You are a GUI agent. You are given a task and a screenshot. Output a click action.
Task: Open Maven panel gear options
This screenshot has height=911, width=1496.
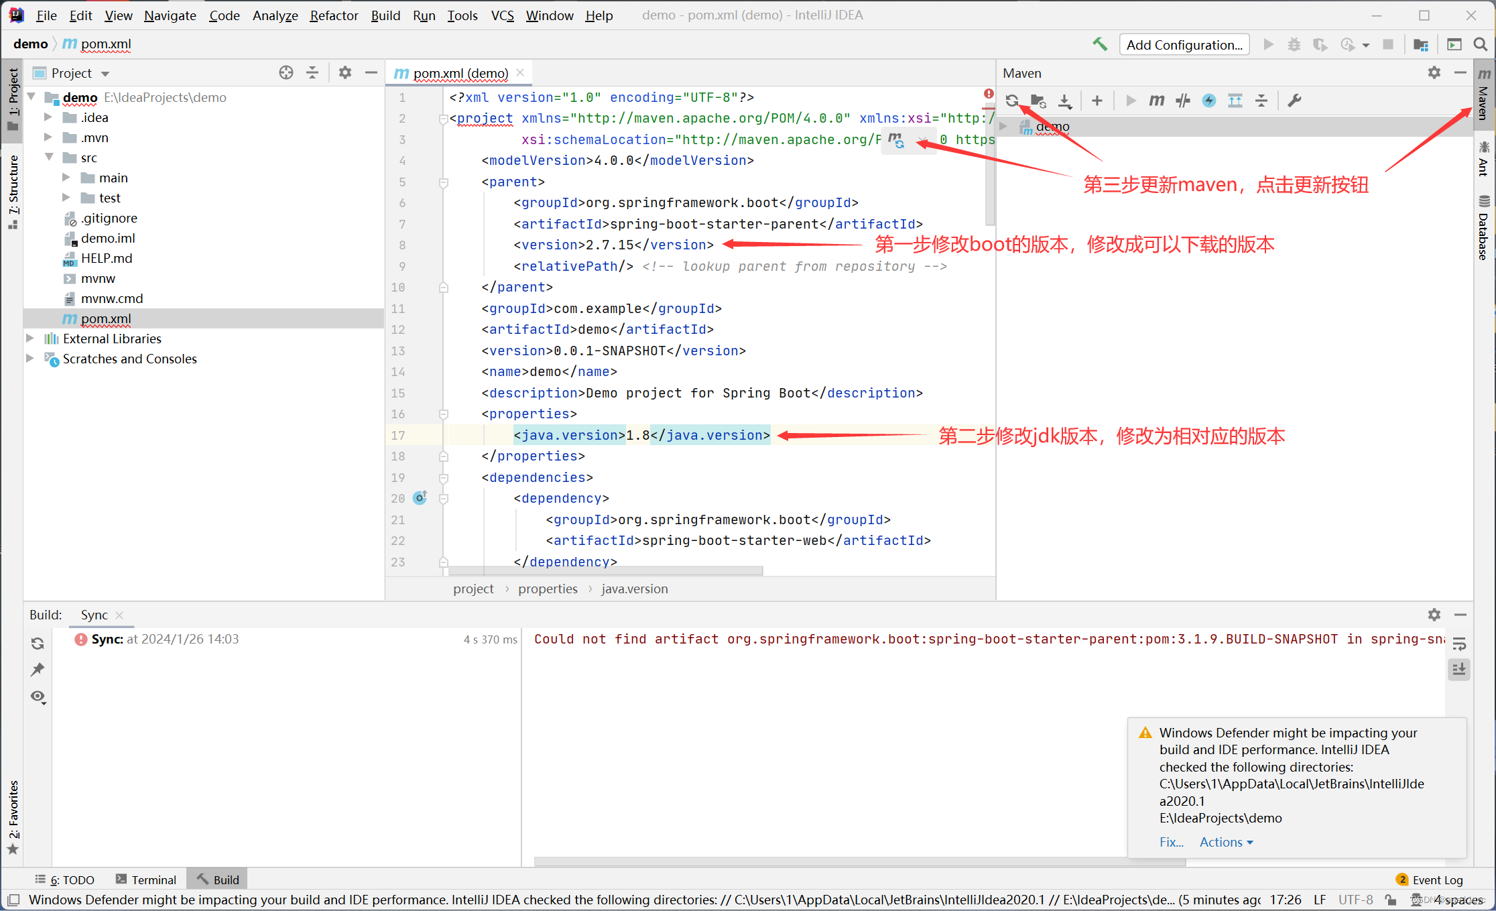pos(1434,72)
